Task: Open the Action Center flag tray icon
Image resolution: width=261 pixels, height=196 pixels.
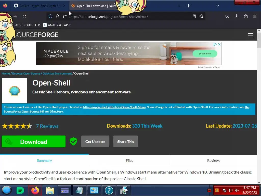Action: point(224,190)
